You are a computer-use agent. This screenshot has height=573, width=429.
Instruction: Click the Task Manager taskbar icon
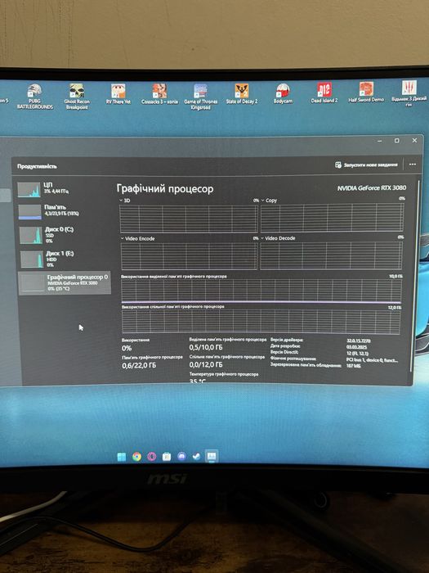(212, 456)
